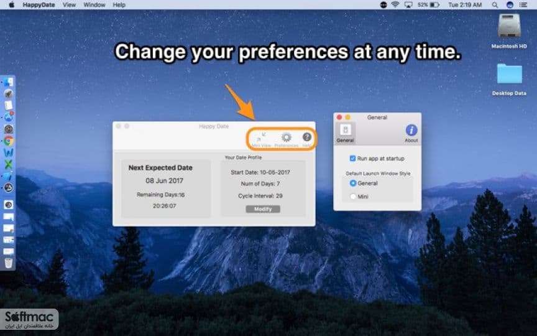Image resolution: width=537 pixels, height=336 pixels.
Task: Open Finder from the dock
Action: click(x=9, y=82)
